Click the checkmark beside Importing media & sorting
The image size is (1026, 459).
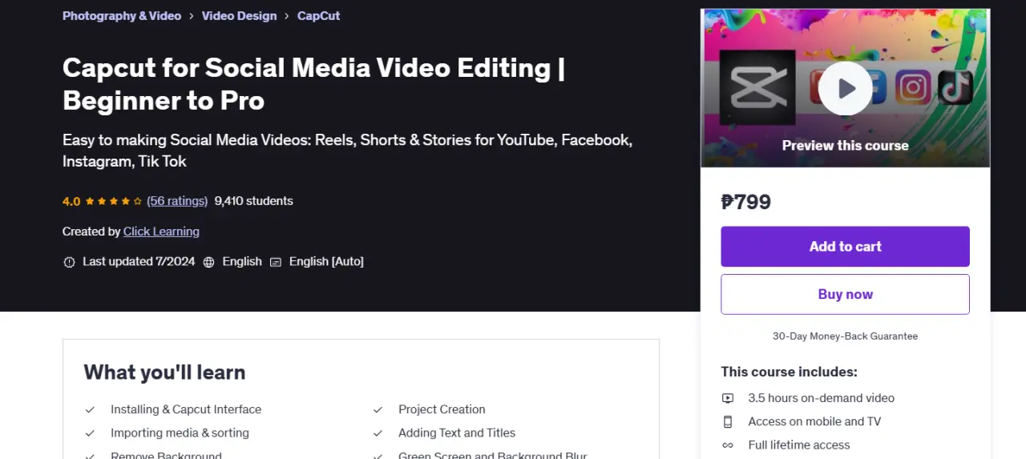coord(90,433)
